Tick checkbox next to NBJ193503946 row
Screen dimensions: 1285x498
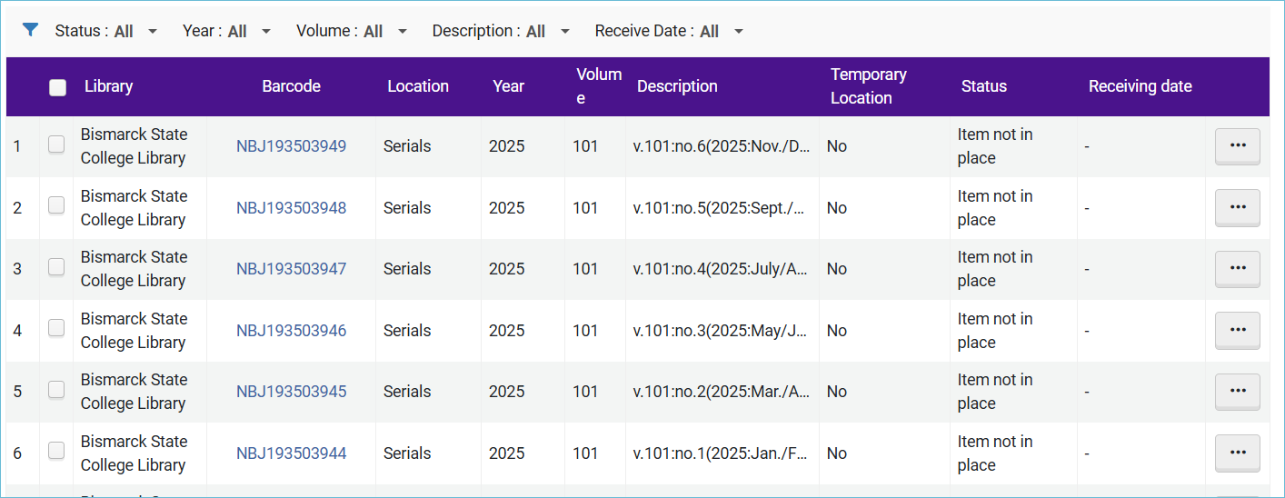[x=56, y=328]
